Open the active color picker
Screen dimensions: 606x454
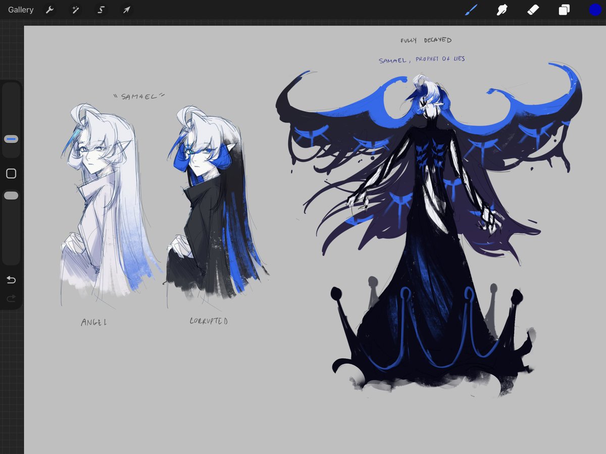[x=595, y=10]
